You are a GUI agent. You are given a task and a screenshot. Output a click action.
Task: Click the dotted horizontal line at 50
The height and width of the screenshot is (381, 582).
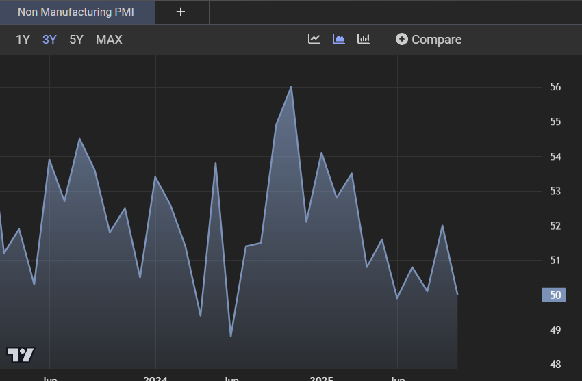tap(500, 295)
